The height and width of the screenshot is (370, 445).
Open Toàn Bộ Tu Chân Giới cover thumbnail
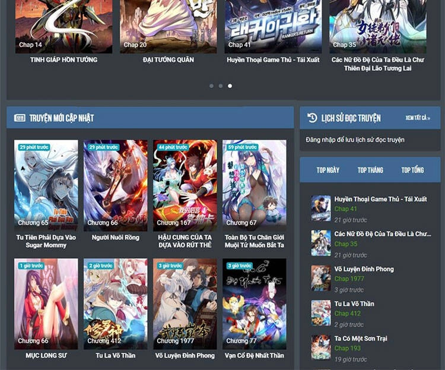(255, 185)
